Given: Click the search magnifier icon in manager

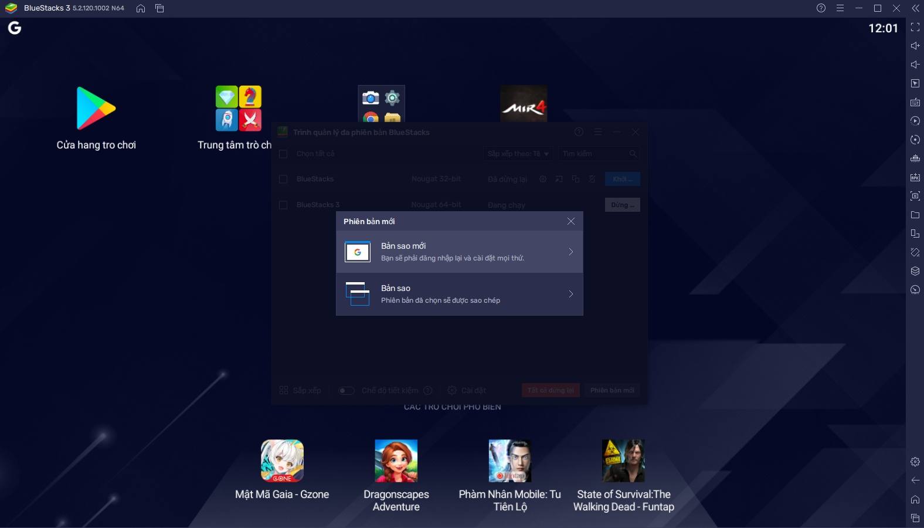Looking at the screenshot, I should click(x=633, y=154).
